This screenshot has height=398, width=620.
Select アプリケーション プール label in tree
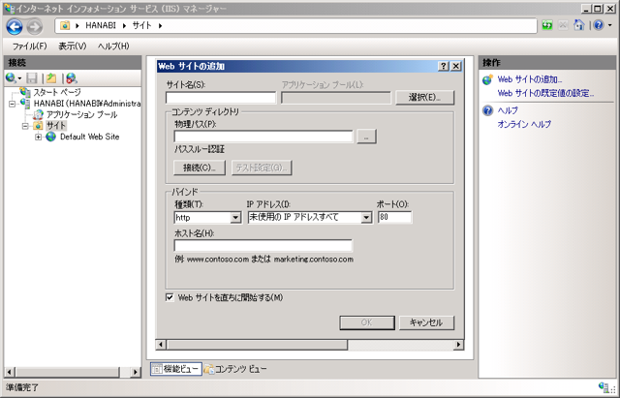point(81,114)
